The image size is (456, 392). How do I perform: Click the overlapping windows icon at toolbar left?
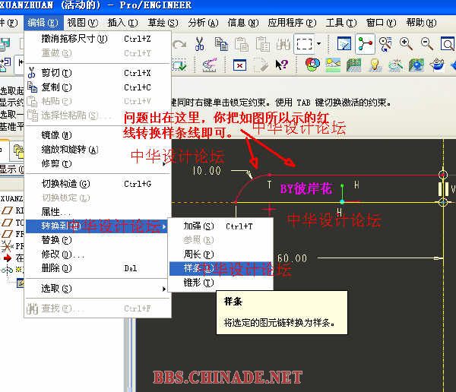[5, 45]
